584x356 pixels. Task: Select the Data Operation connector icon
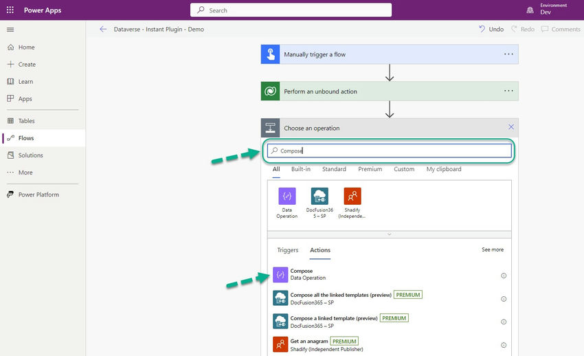pyautogui.click(x=287, y=197)
